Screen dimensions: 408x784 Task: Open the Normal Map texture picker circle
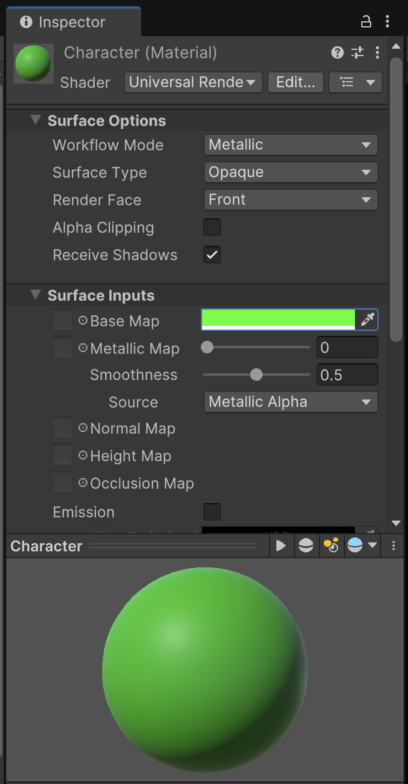tap(83, 428)
